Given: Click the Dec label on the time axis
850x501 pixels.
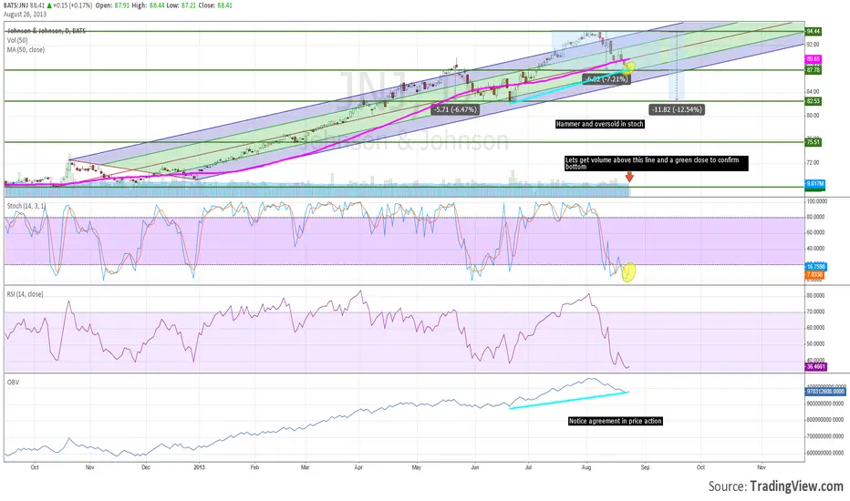Looking at the screenshot, I should point(145,467).
